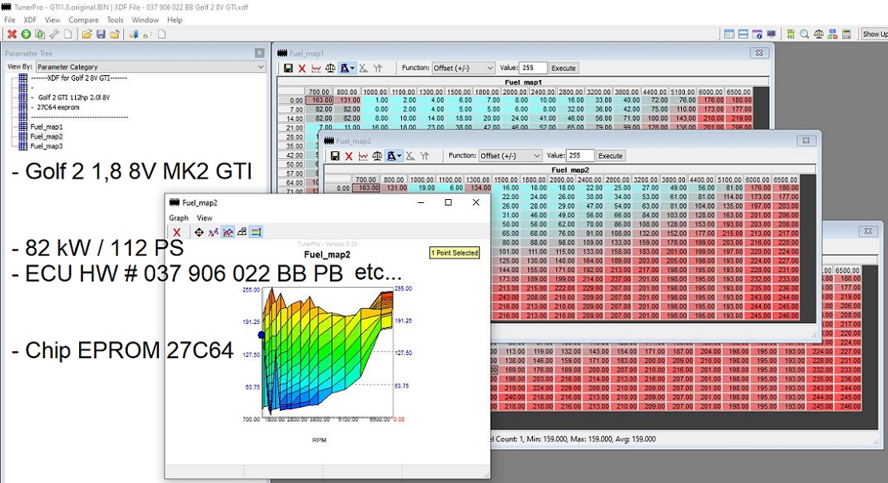Click the green add parameter icon
The image size is (888, 483).
coord(26,34)
